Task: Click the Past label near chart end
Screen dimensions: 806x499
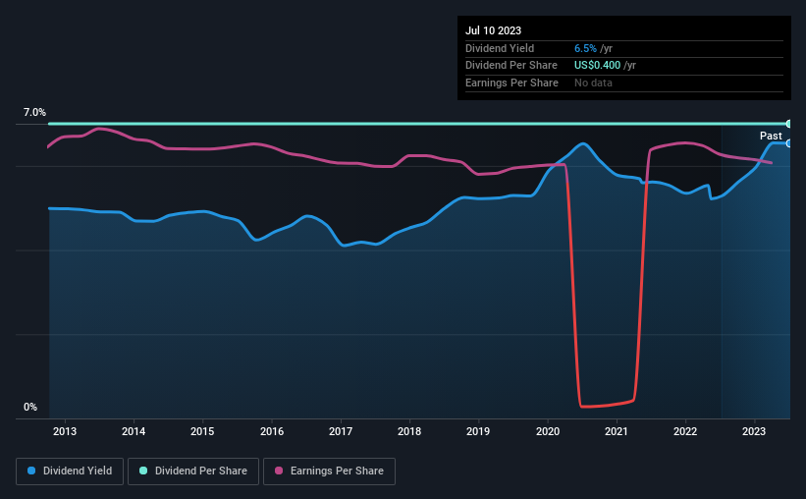Action: point(771,136)
